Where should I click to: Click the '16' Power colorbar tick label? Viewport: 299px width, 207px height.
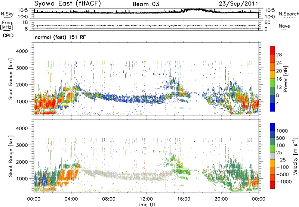[279, 79]
